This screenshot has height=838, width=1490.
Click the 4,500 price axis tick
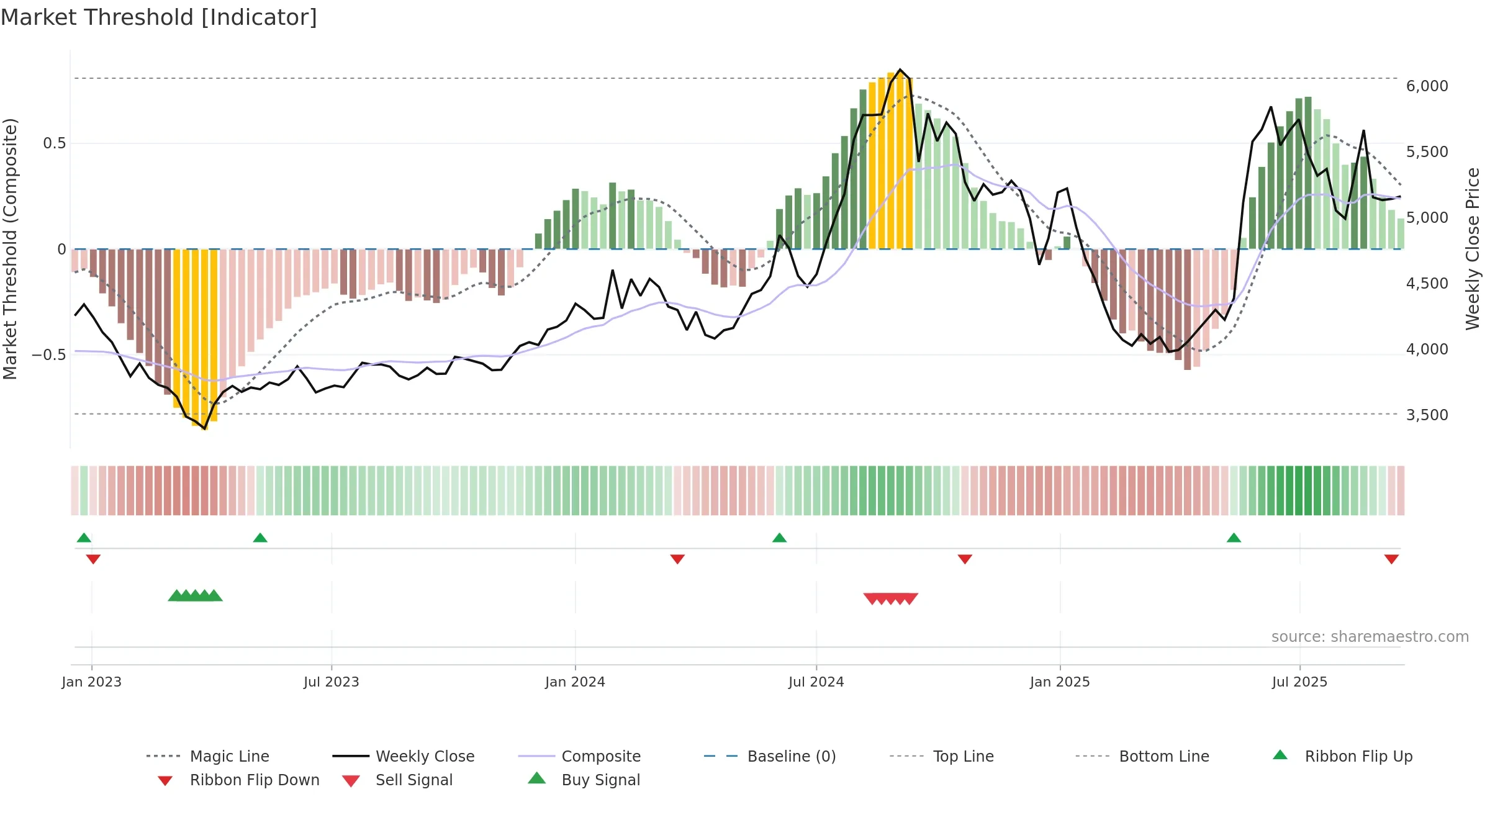click(1427, 284)
